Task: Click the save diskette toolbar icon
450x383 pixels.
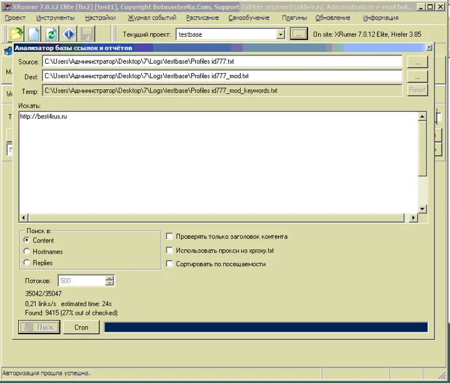Action: 87,34
